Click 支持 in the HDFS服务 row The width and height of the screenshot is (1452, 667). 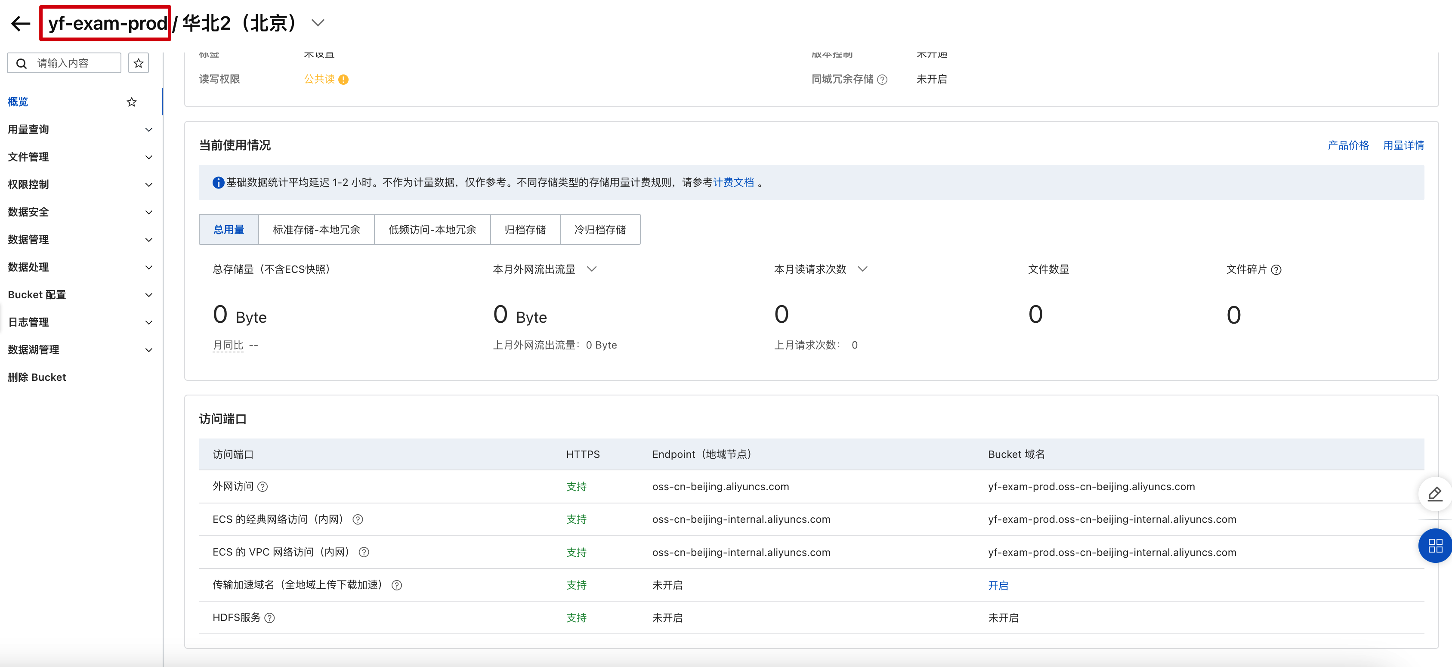[x=576, y=618]
